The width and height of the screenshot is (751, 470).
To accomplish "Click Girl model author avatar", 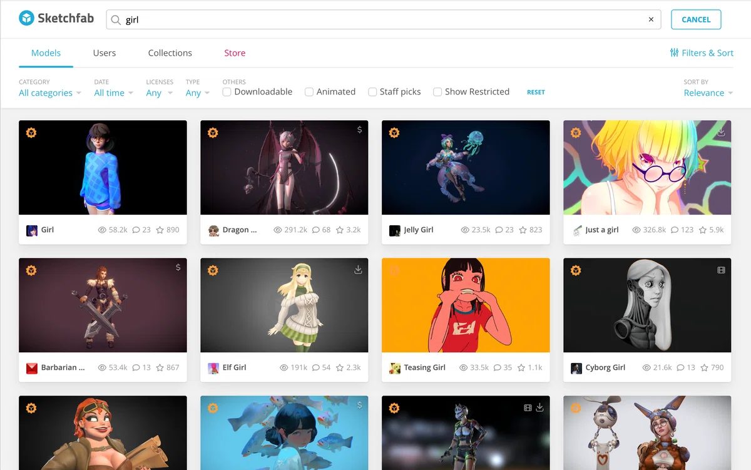I will (32, 230).
